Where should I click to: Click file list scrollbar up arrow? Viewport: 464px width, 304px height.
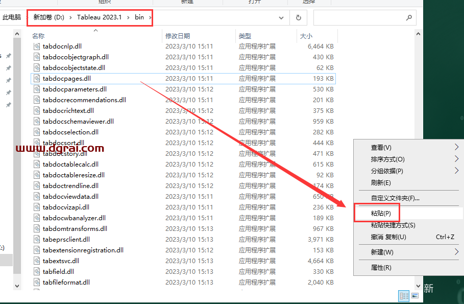coord(418,34)
